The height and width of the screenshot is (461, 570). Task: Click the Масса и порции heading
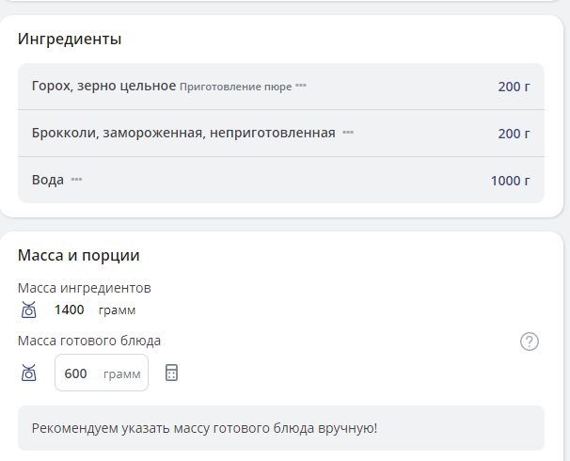79,255
